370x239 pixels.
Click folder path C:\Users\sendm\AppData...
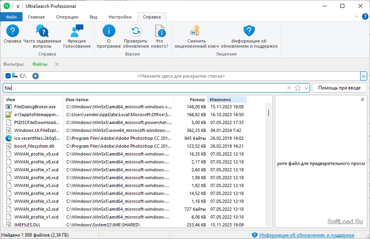click(x=119, y=115)
